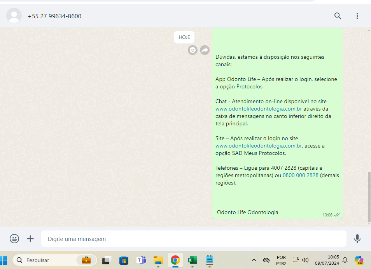Image resolution: width=371 pixels, height=269 pixels.
Task: Open the chat options menu
Action: (357, 16)
